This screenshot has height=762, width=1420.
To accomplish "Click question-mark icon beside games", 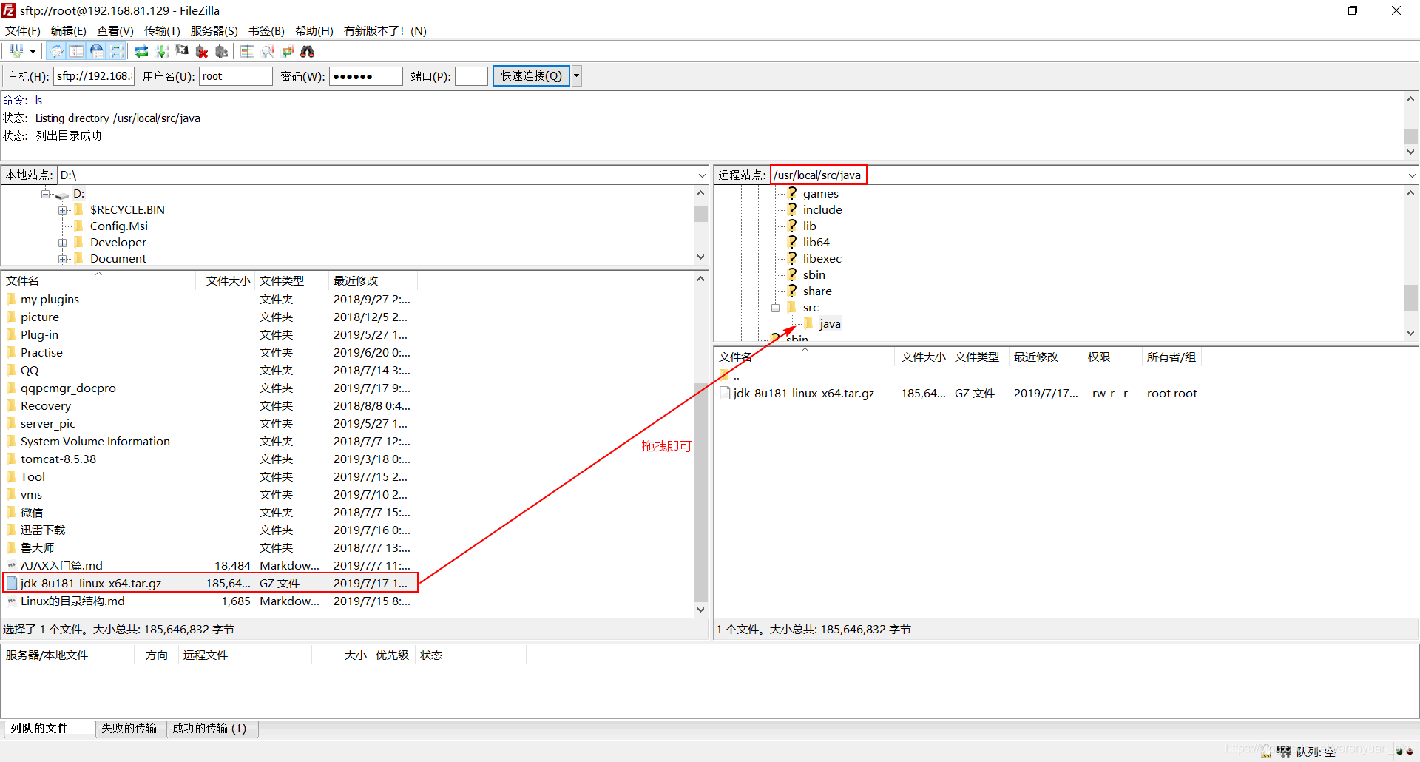I will point(792,193).
